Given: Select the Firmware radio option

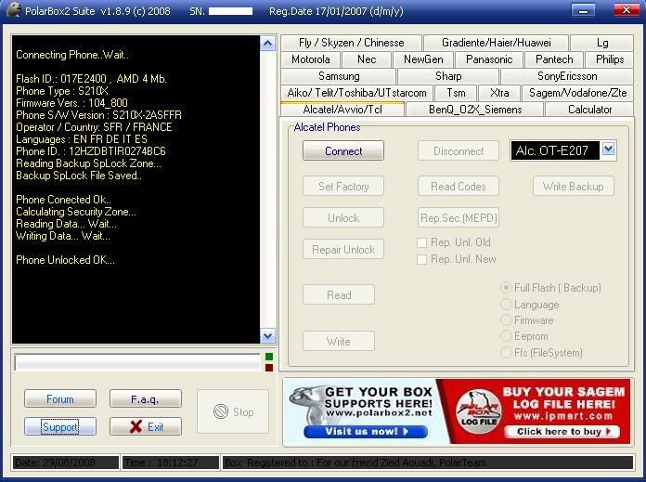Looking at the screenshot, I should 506,320.
